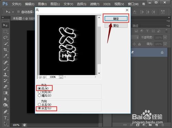Open 不透明度 slider dropdown arrow

pos(165,37)
